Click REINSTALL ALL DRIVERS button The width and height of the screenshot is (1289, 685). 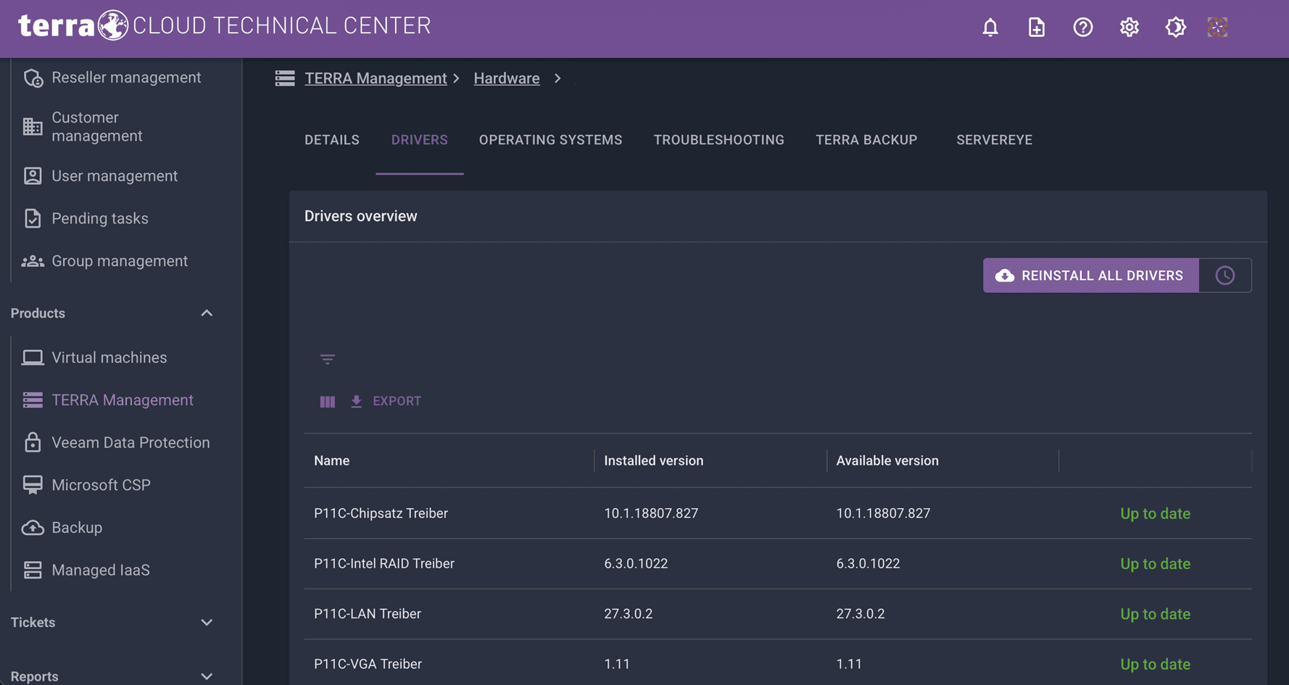tap(1091, 275)
